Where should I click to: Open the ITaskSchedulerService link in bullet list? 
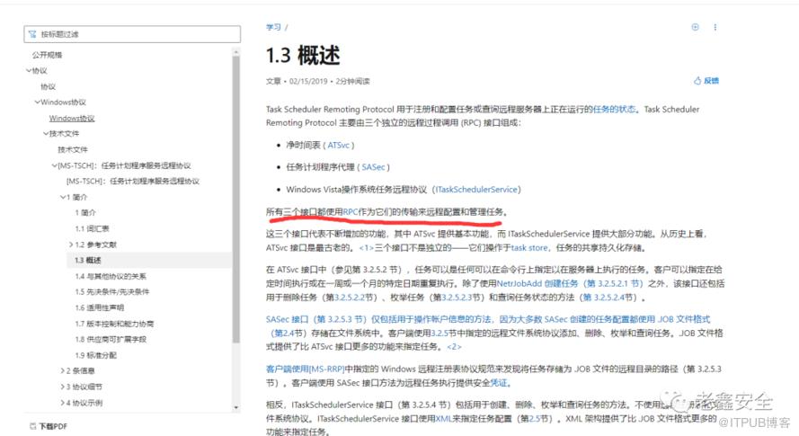pos(476,190)
